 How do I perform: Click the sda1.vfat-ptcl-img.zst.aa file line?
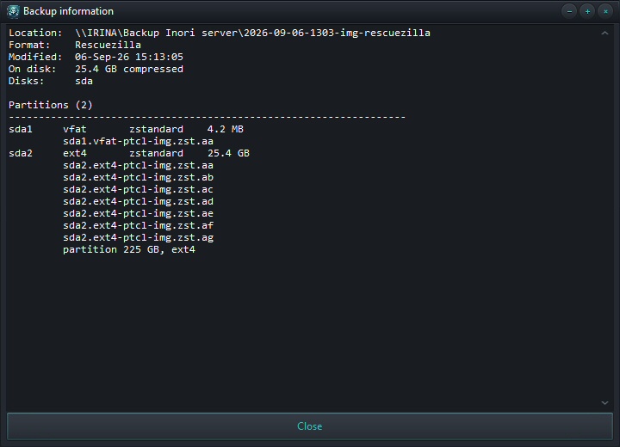point(138,141)
